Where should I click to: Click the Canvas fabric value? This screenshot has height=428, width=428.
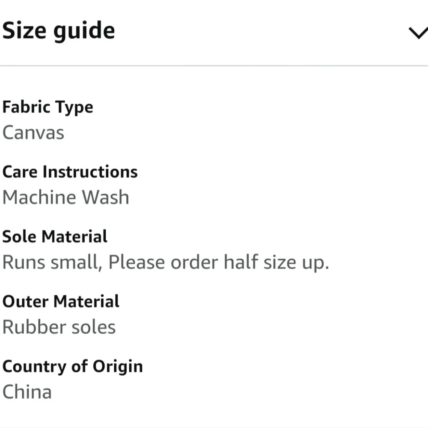(x=33, y=132)
